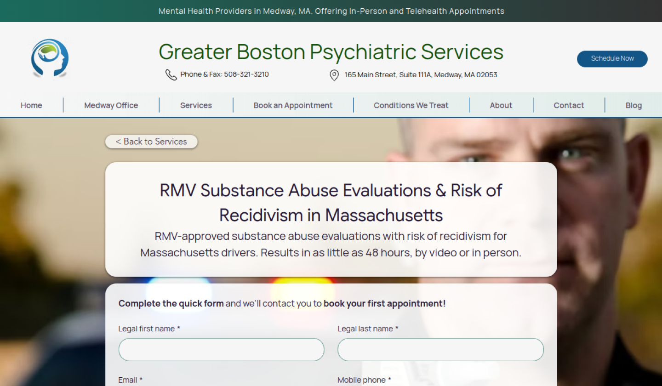Viewport: 662px width, 386px height.
Task: Click the Mobile phone field label
Action: [x=365, y=380]
